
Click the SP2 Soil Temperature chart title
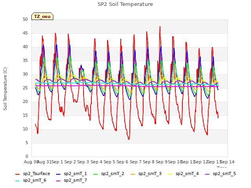point(125,4)
